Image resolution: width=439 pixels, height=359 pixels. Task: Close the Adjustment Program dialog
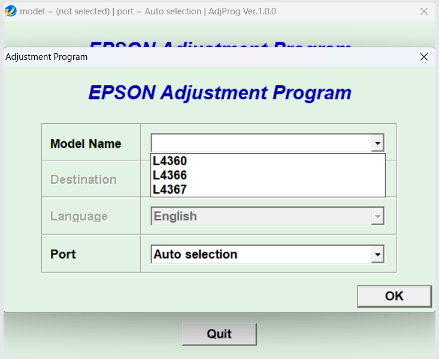point(424,57)
